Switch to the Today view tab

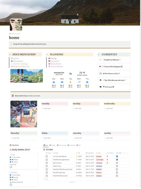pos(52,145)
